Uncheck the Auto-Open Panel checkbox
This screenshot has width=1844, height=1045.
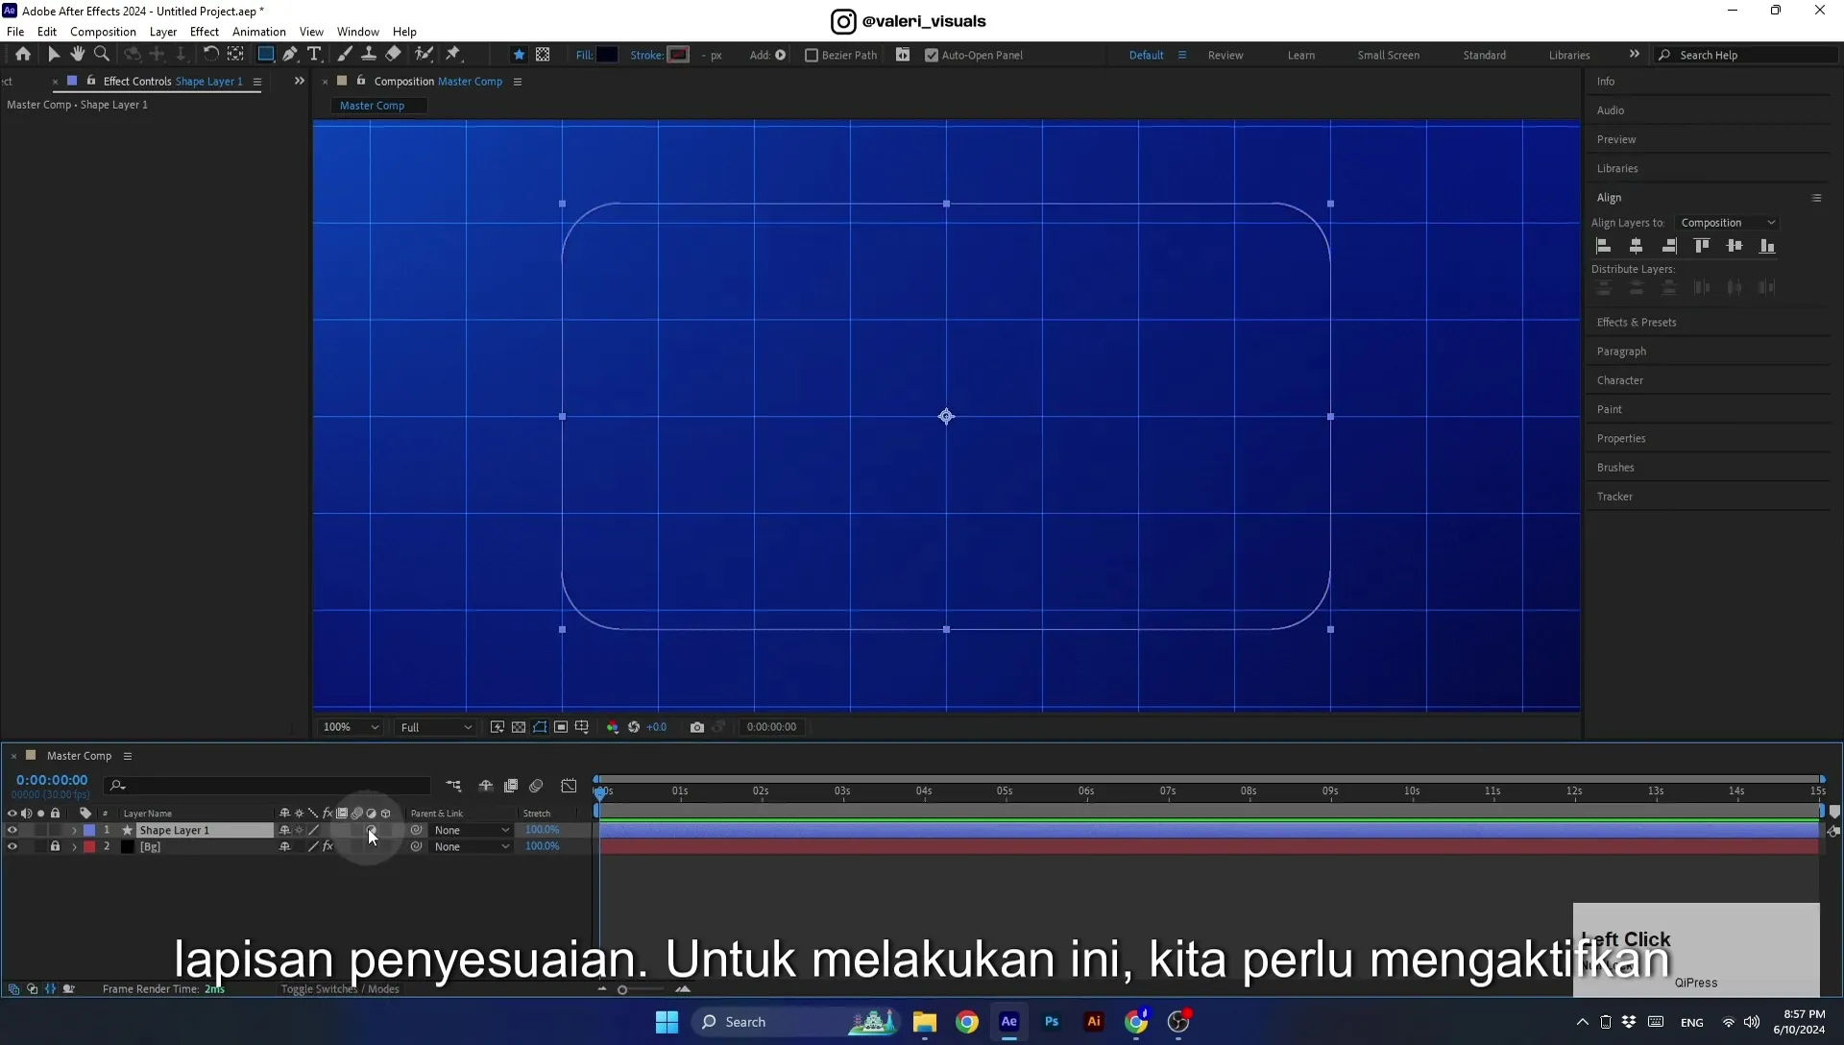point(931,55)
